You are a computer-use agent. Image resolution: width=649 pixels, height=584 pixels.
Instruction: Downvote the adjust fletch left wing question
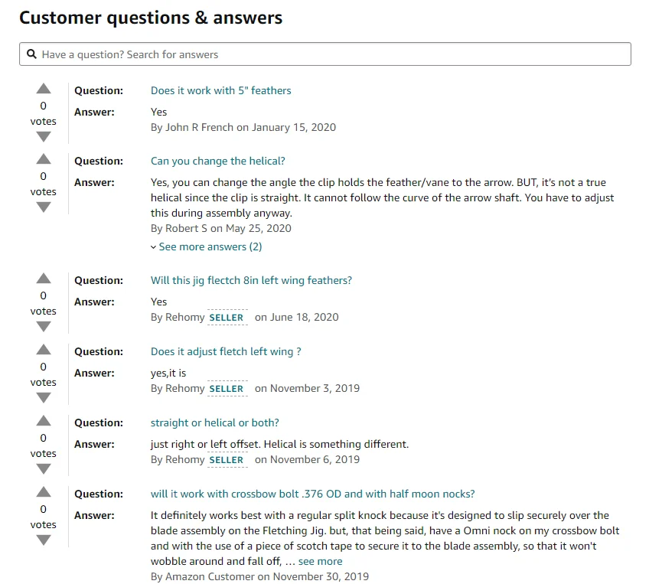pos(44,398)
